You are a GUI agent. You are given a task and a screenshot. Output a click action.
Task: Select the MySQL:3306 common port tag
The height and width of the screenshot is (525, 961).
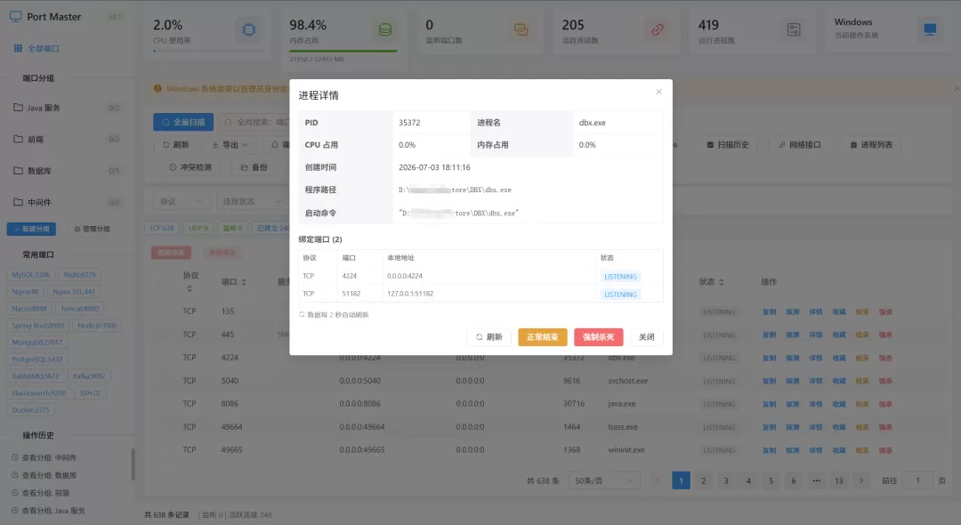point(30,275)
